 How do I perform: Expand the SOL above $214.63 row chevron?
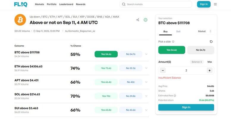(146, 96)
